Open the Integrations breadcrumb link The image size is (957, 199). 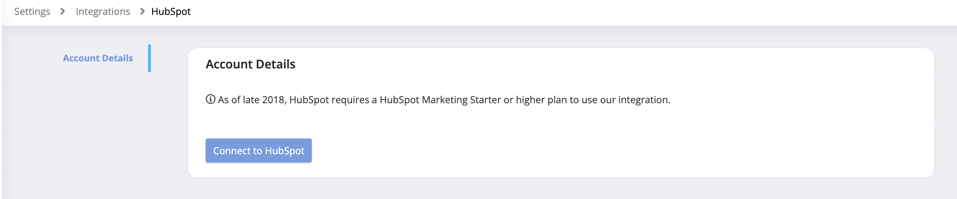(x=103, y=12)
